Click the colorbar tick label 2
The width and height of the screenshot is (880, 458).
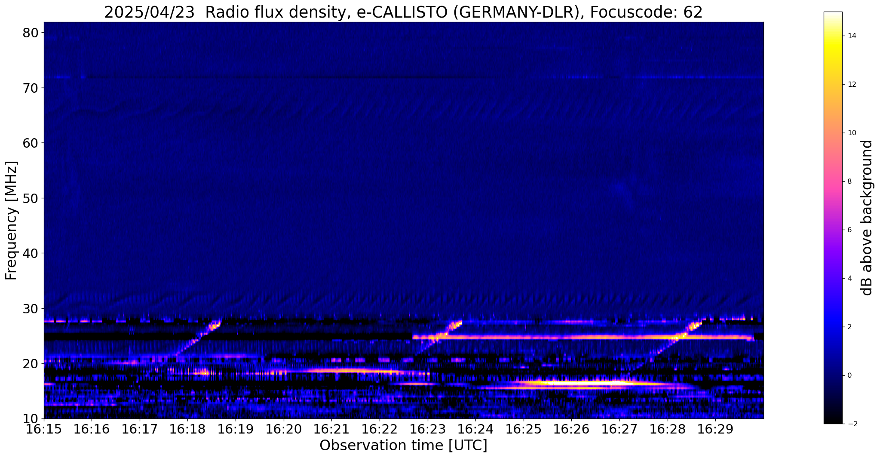(849, 327)
